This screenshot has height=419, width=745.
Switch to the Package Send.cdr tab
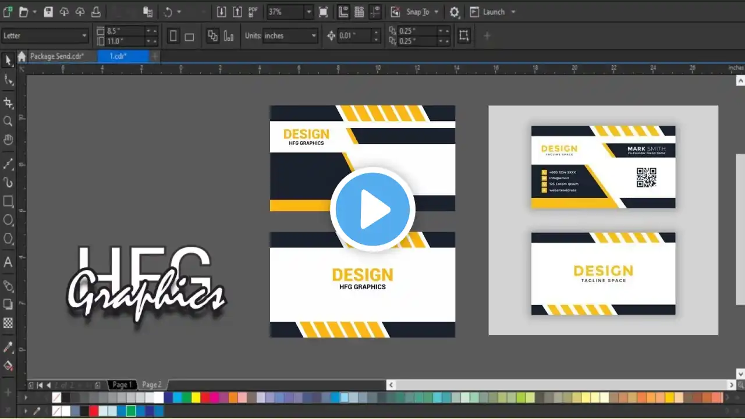click(56, 56)
